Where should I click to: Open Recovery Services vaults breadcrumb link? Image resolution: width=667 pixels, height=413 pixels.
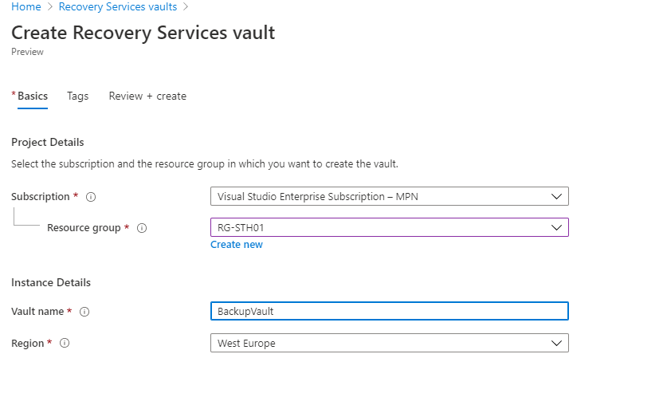[x=118, y=6]
